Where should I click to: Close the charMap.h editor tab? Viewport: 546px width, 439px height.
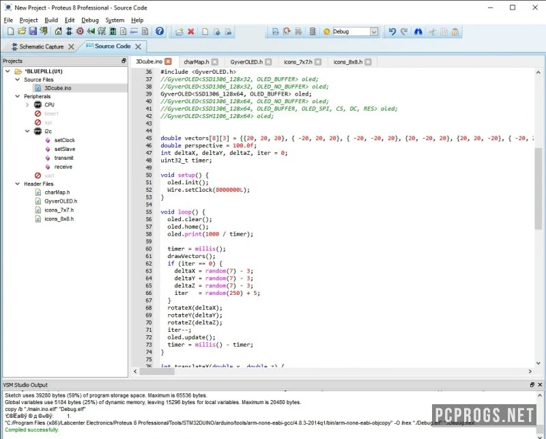(215, 61)
